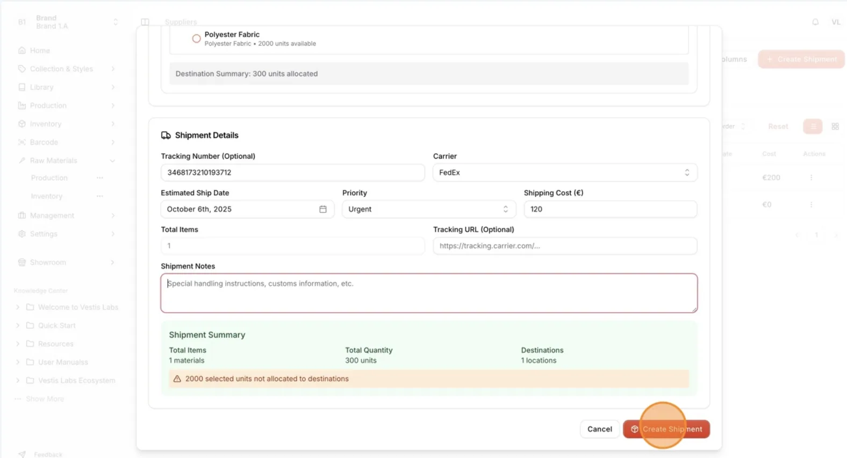Image resolution: width=847 pixels, height=458 pixels.
Task: Open calendar icon in Estimated Ship Date
Action: [x=323, y=209]
